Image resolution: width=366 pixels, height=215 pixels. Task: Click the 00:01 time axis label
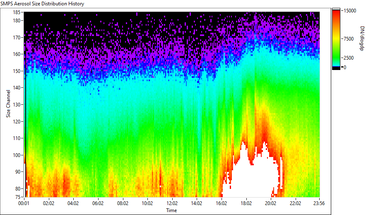tap(24, 203)
